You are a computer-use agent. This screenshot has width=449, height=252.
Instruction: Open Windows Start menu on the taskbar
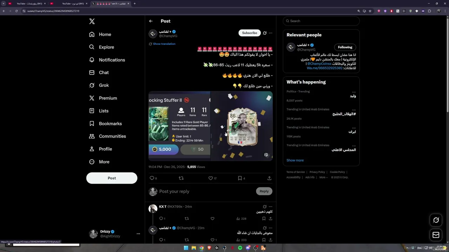(x=186, y=248)
